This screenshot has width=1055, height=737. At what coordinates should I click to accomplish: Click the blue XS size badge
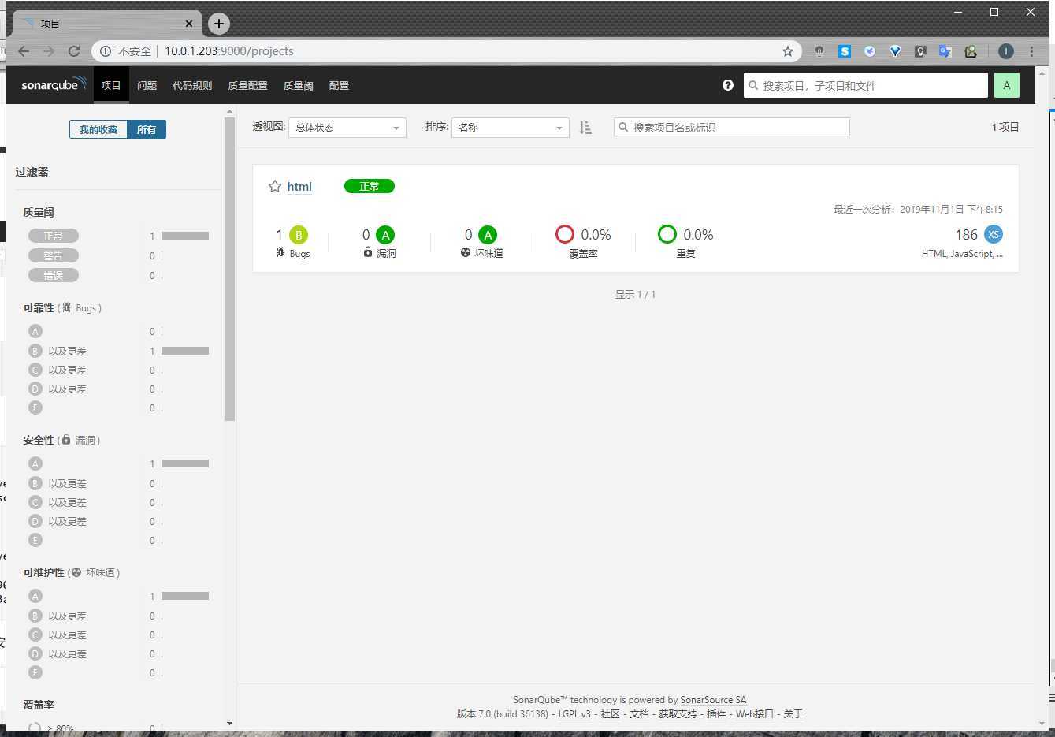[x=994, y=234]
